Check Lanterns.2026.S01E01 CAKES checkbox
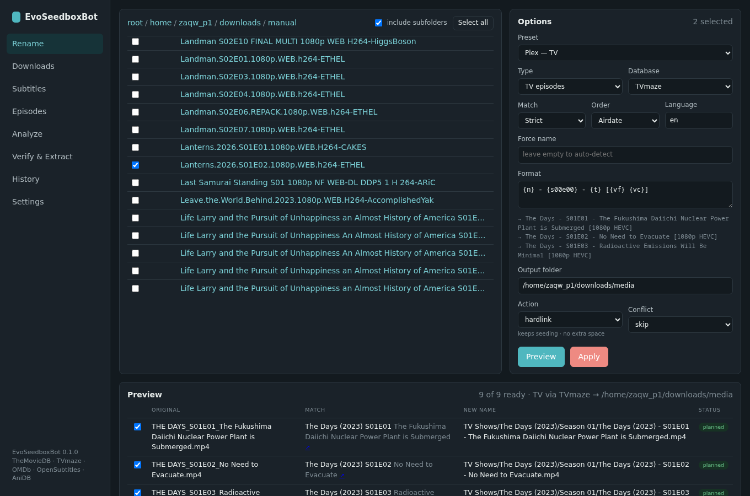750x496 pixels. tap(135, 147)
